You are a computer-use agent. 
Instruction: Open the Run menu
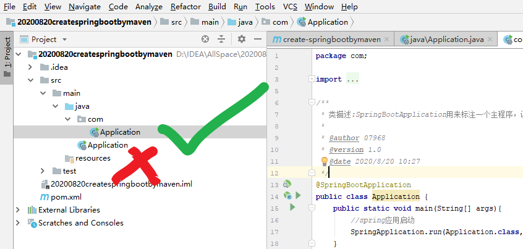pyautogui.click(x=240, y=7)
